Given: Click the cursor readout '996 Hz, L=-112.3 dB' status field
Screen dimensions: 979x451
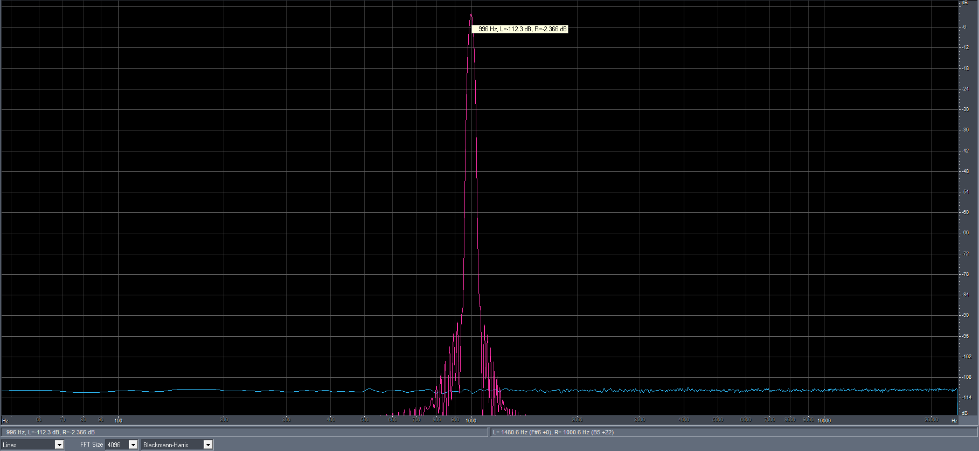Looking at the screenshot, I should pyautogui.click(x=244, y=432).
